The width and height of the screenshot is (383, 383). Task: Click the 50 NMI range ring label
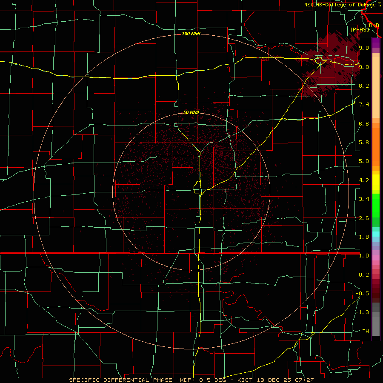click(x=191, y=112)
